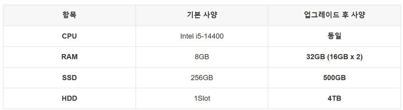
Task: Select the HDD row label
Action: pyautogui.click(x=69, y=98)
